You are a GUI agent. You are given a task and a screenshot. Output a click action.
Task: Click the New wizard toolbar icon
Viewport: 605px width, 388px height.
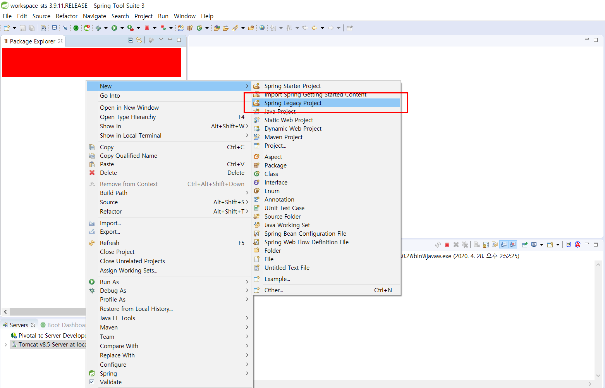click(7, 28)
